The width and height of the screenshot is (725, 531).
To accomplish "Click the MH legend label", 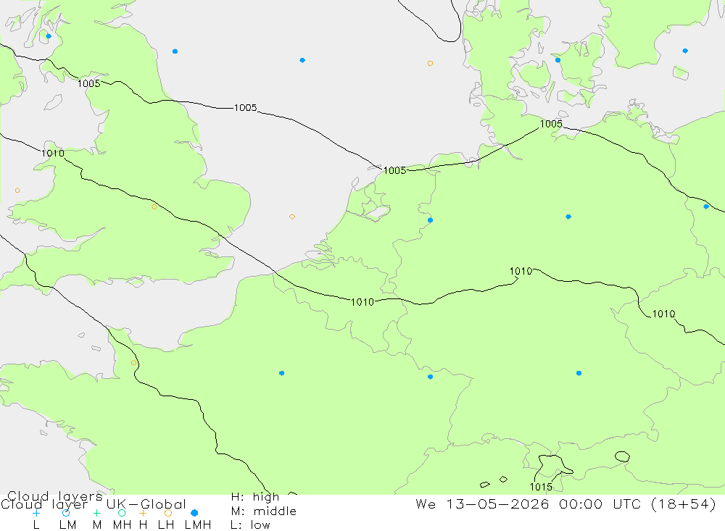I will tap(122, 525).
